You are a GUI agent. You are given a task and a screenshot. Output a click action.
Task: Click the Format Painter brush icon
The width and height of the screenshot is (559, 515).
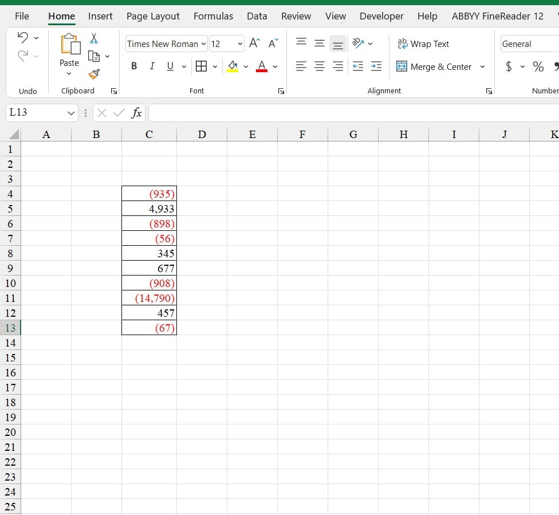94,73
